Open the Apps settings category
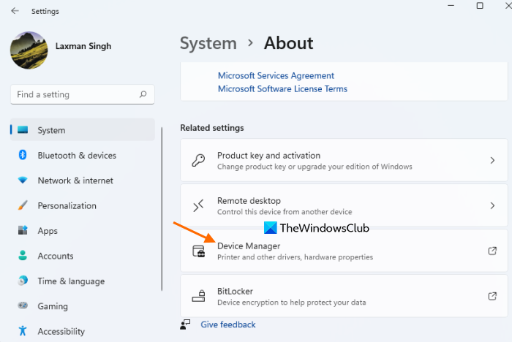The width and height of the screenshot is (512, 342). pos(48,231)
